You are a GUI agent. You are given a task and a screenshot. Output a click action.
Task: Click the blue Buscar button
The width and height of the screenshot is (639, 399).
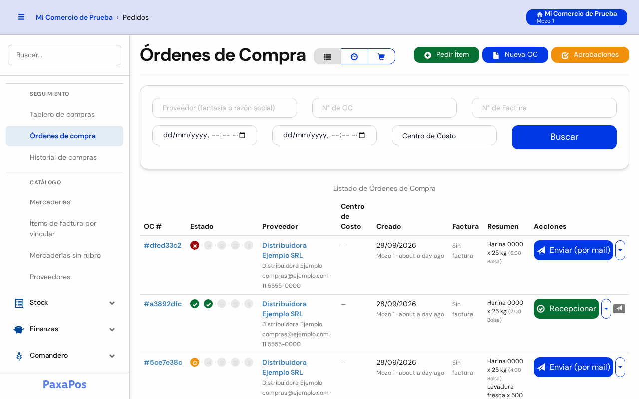point(564,137)
